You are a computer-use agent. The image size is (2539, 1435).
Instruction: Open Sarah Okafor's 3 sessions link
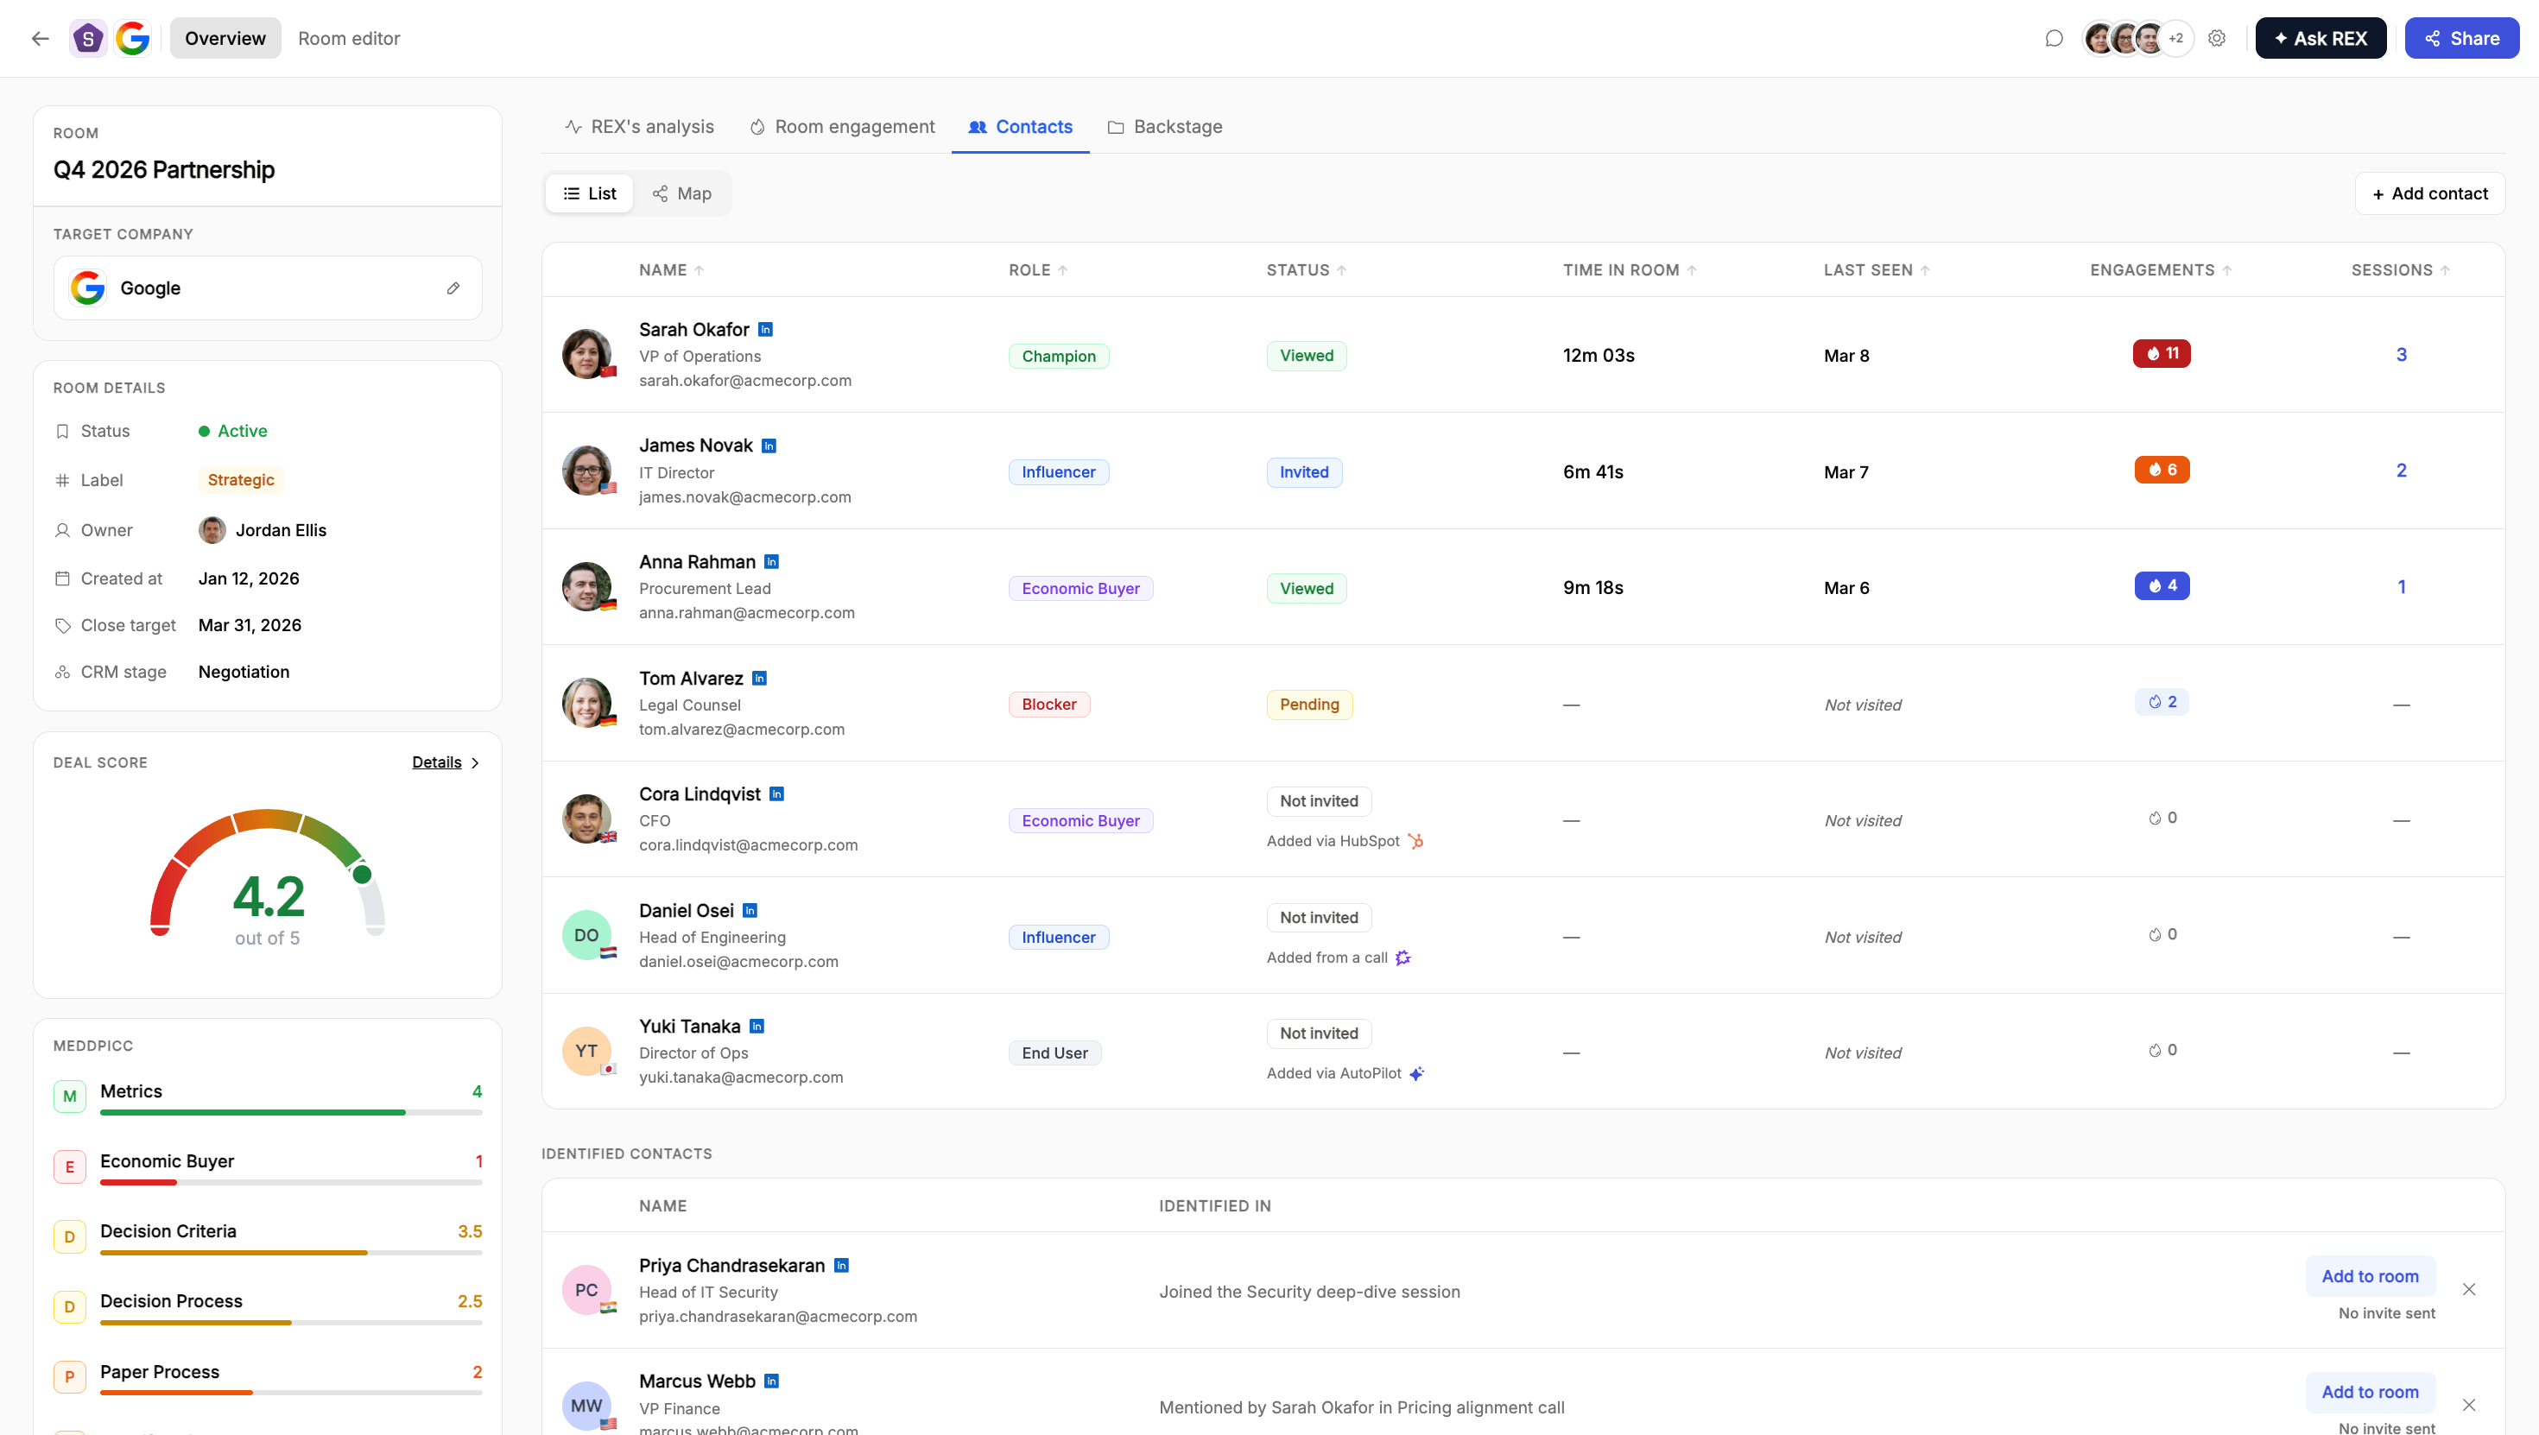pos(2401,354)
